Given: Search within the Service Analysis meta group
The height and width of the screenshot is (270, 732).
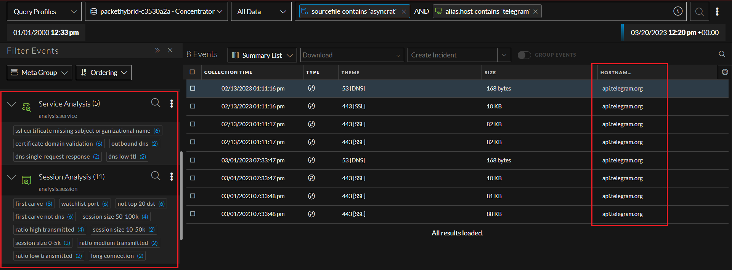Looking at the screenshot, I should point(156,103).
